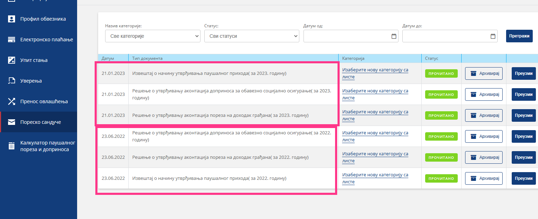Click ПРОЧИТАНО status badge in third row
The width and height of the screenshot is (538, 219).
point(441,115)
